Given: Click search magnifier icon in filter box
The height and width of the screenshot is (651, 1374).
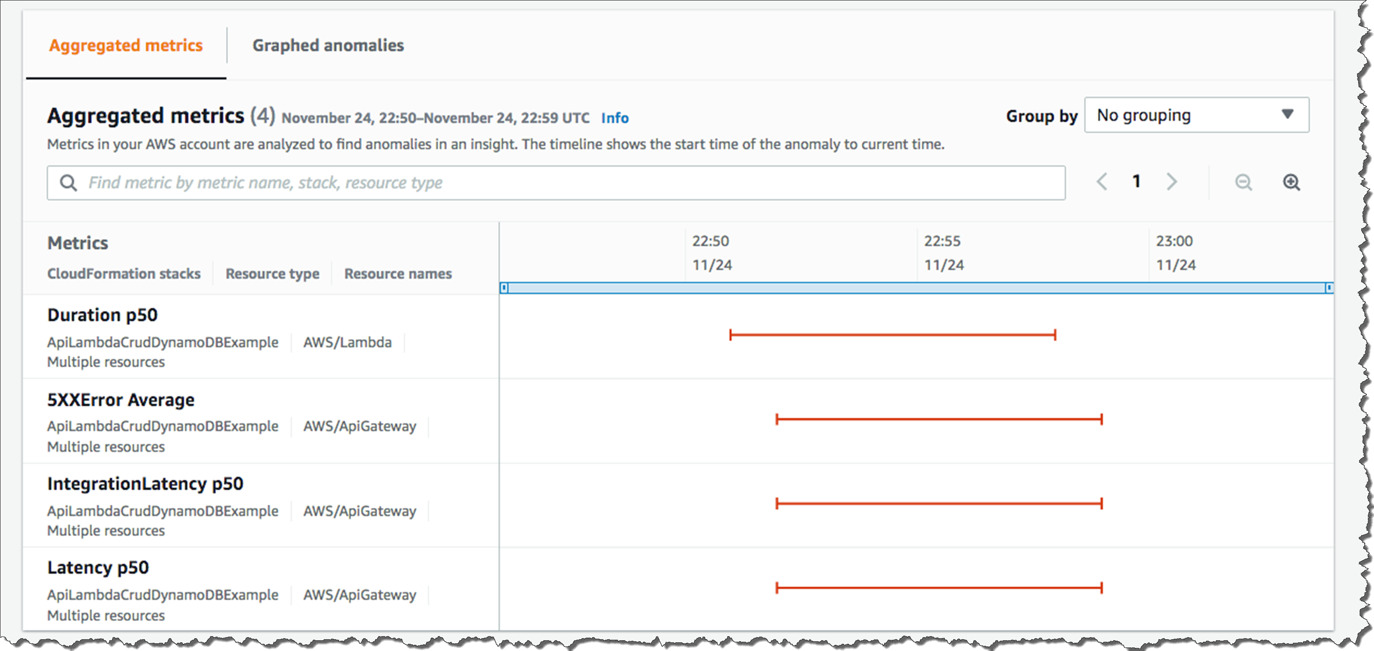Looking at the screenshot, I should click(68, 183).
